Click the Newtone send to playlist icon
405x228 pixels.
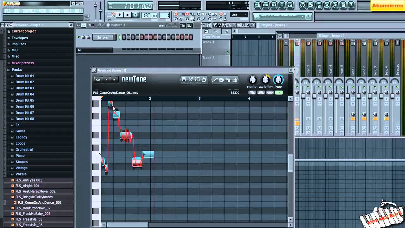point(235,80)
